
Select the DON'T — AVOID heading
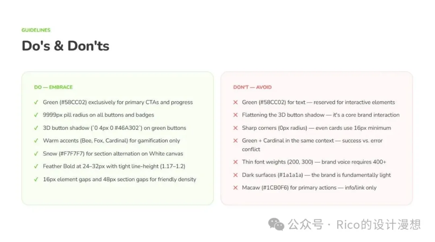coord(253,87)
